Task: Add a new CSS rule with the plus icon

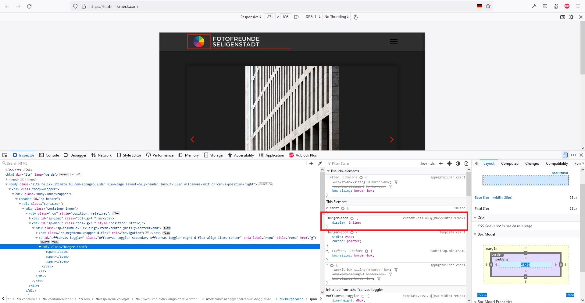Action: 441,164
